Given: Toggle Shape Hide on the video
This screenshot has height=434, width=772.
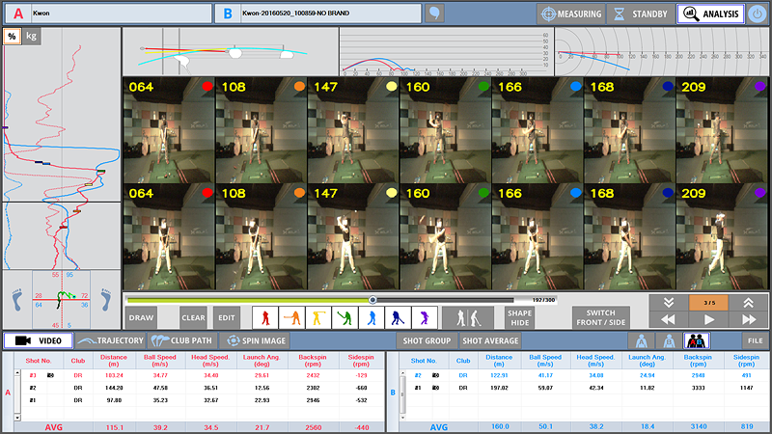Looking at the screenshot, I should [520, 317].
